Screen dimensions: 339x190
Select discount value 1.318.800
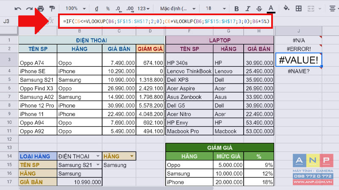coord(150,80)
